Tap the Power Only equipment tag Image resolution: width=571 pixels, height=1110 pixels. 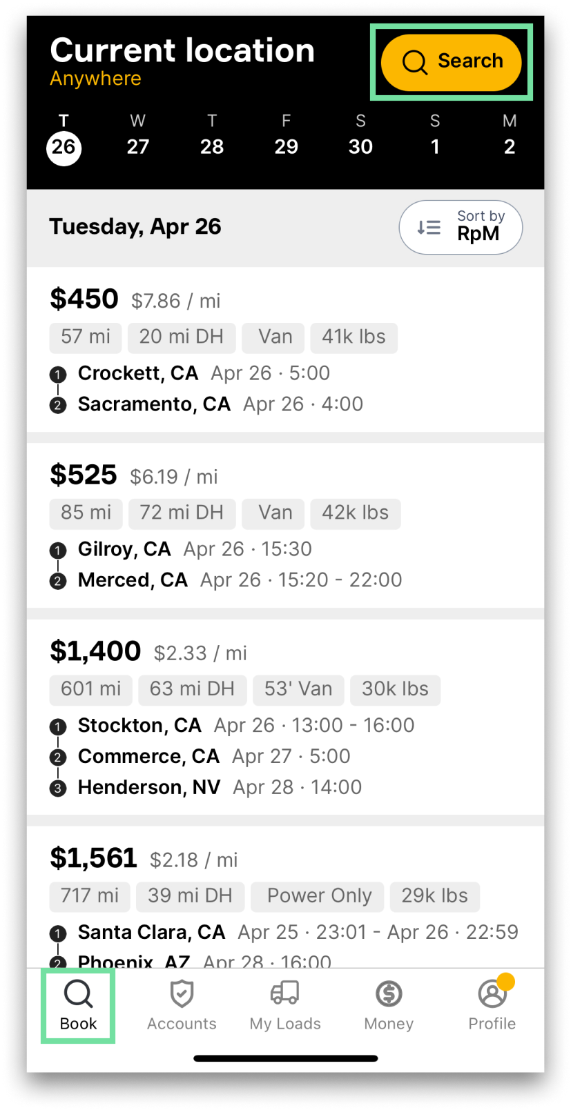click(319, 896)
